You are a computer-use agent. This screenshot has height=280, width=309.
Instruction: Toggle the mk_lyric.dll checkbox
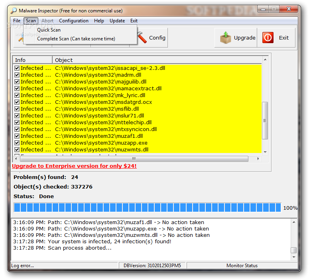[17, 95]
